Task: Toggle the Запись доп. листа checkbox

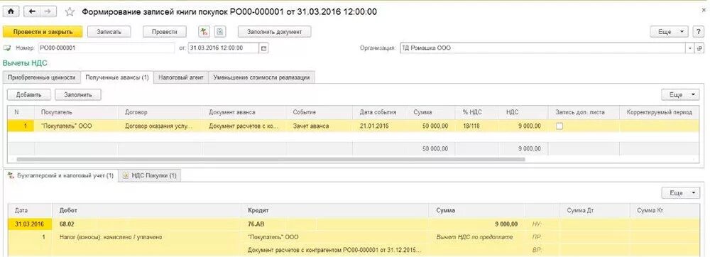Action: pyautogui.click(x=559, y=126)
